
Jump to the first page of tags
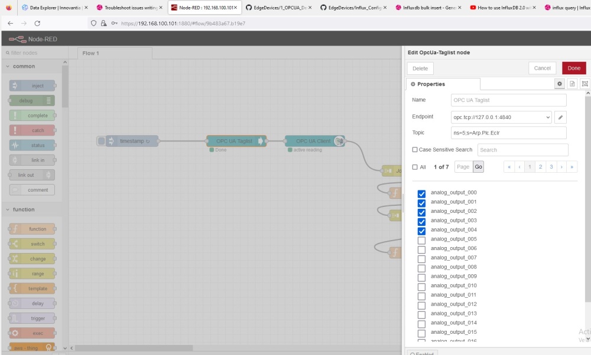pyautogui.click(x=509, y=167)
